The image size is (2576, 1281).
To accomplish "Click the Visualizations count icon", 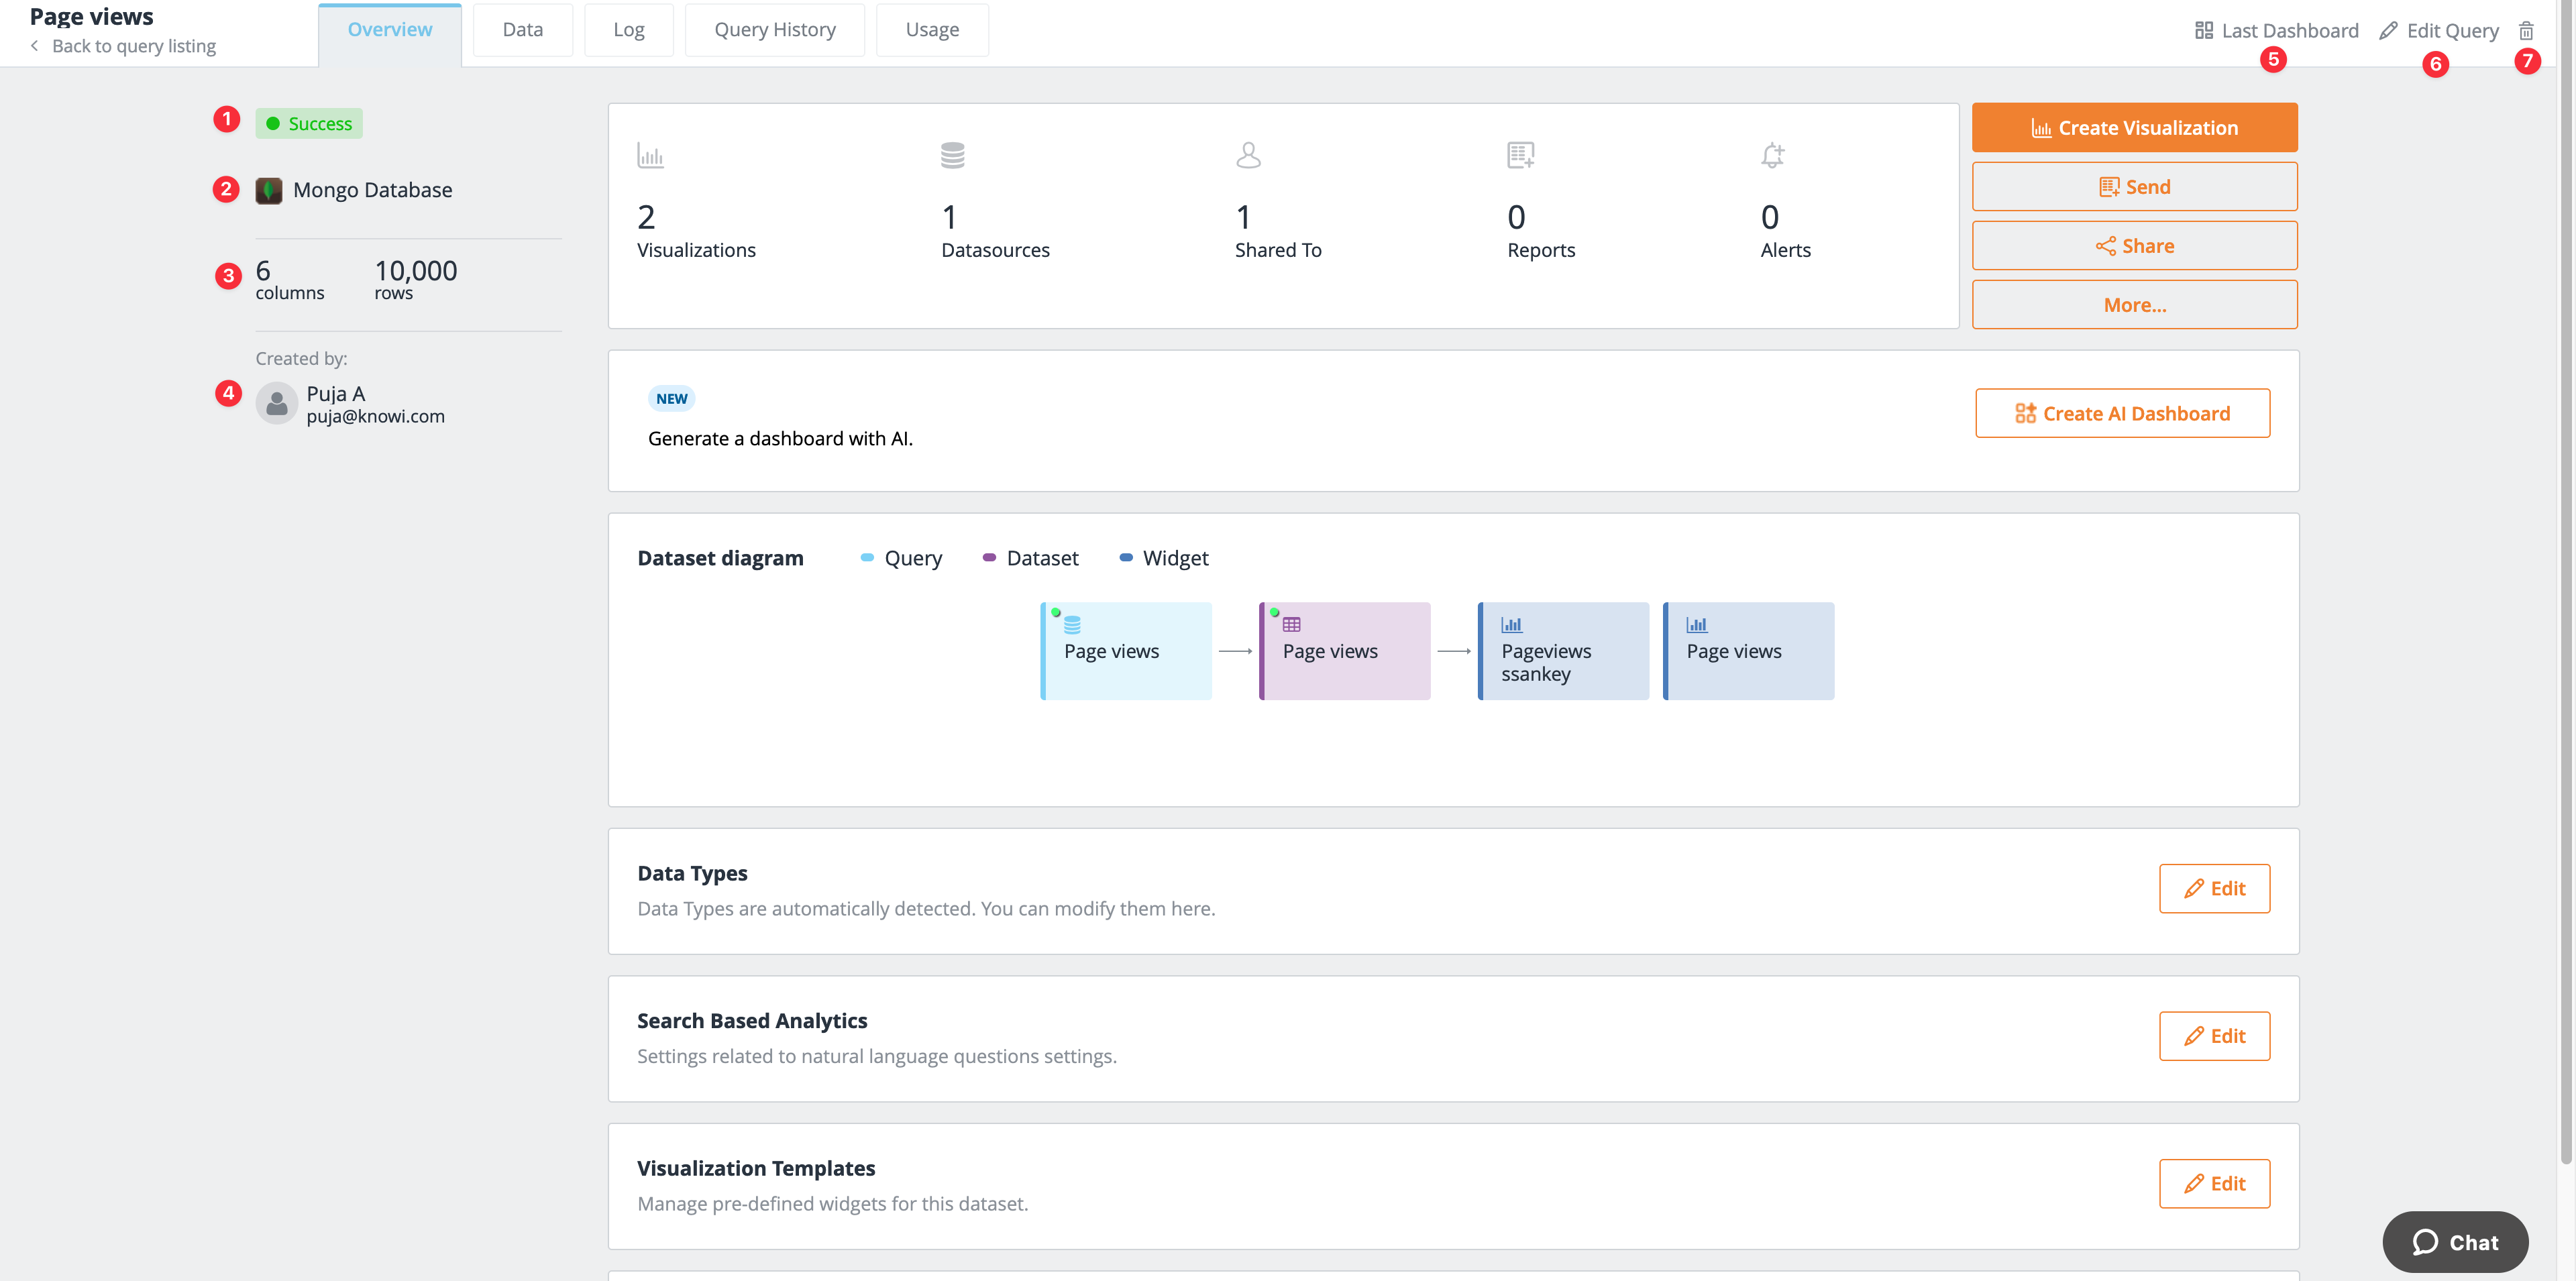I will [651, 154].
